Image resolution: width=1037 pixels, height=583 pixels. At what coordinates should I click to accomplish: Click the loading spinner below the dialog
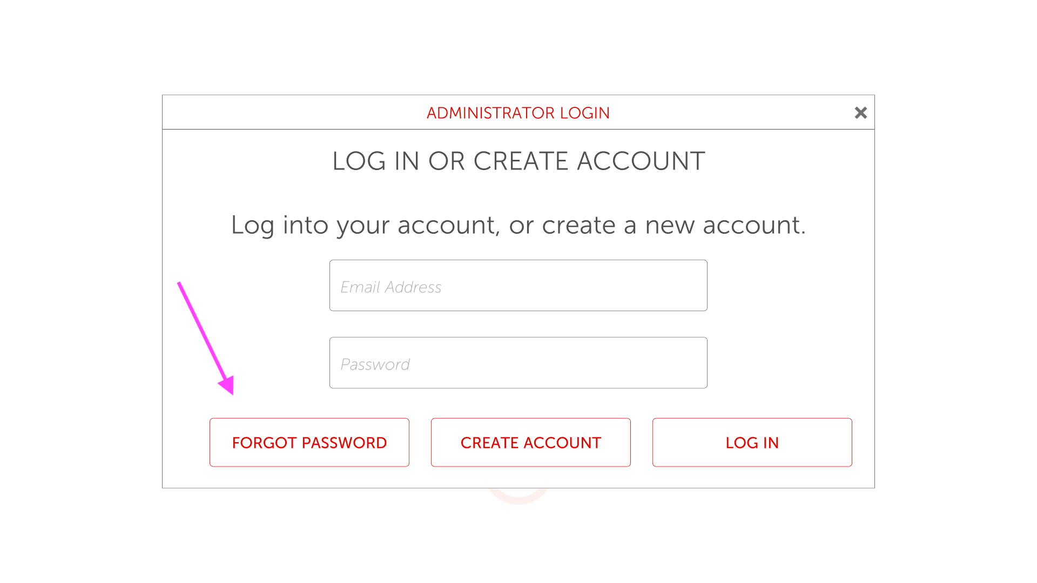click(518, 497)
